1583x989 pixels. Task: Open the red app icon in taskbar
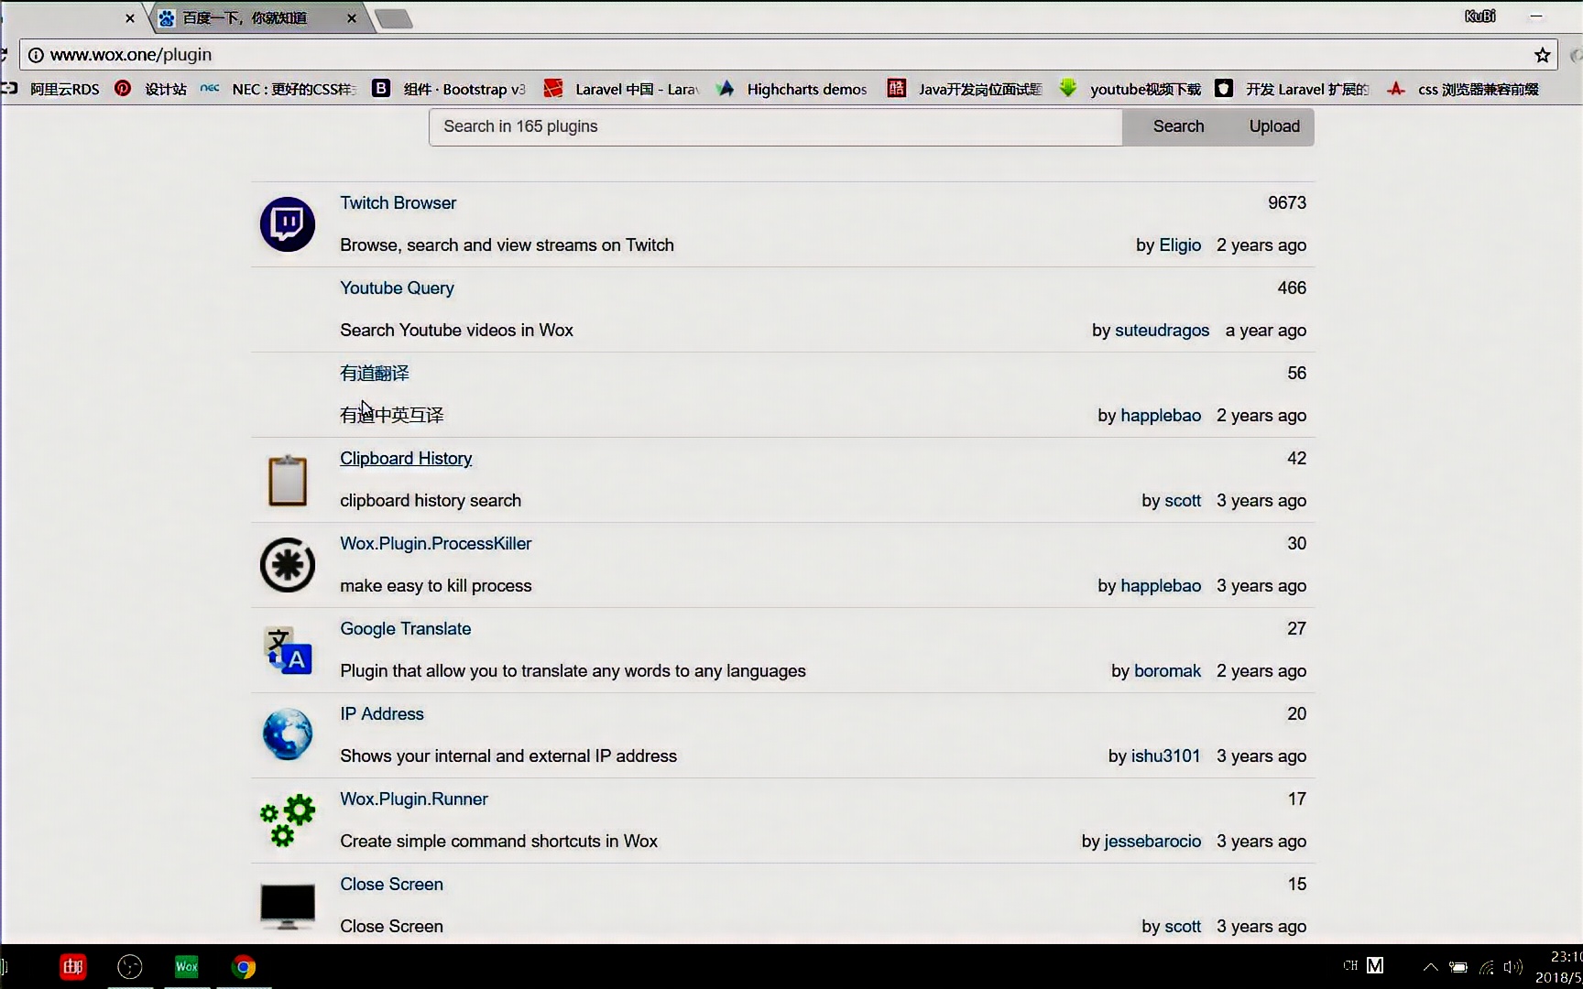[73, 967]
